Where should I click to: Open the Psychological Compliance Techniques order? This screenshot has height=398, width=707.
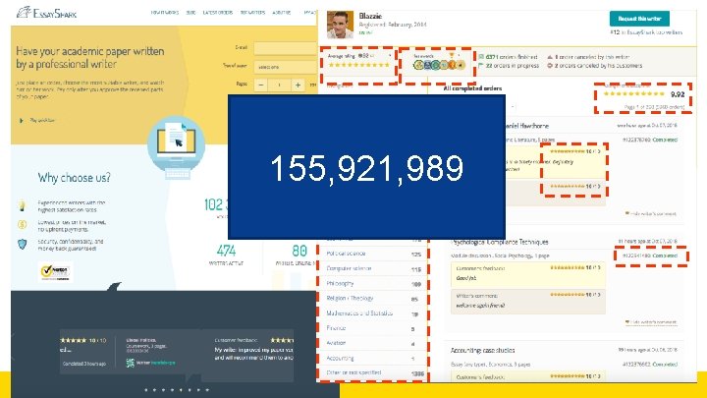click(500, 242)
